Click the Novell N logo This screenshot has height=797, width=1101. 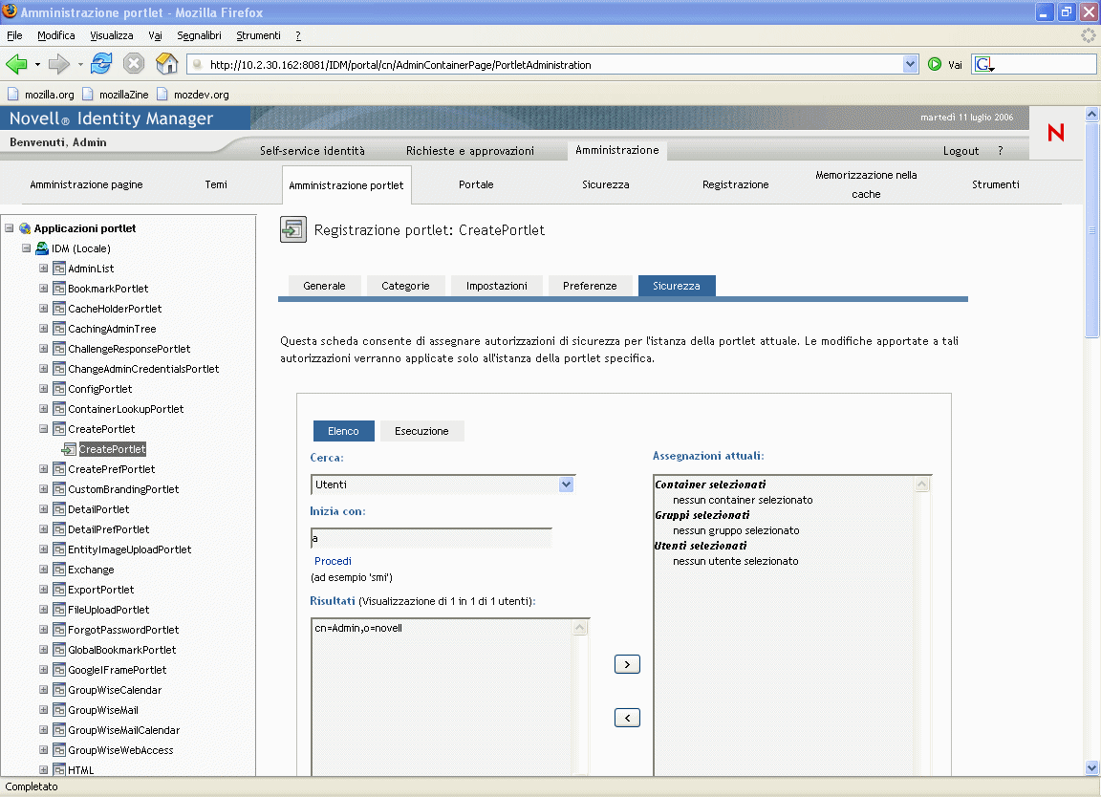point(1055,132)
